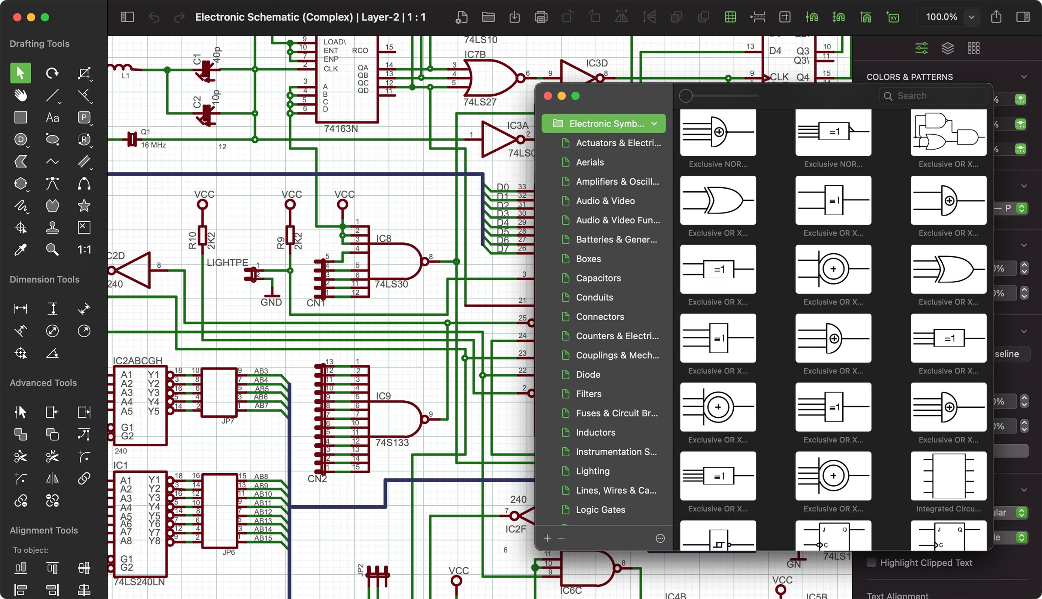This screenshot has height=599, width=1042.
Task: Switch to the Layers tab in inspector
Action: (x=948, y=48)
